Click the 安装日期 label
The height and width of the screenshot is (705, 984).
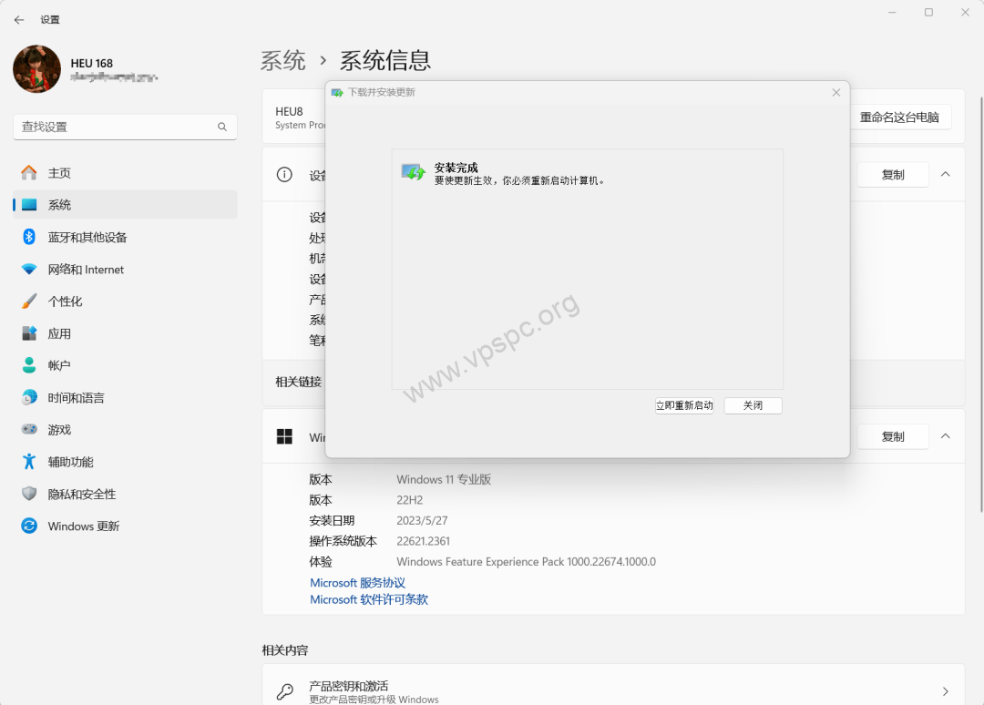332,521
